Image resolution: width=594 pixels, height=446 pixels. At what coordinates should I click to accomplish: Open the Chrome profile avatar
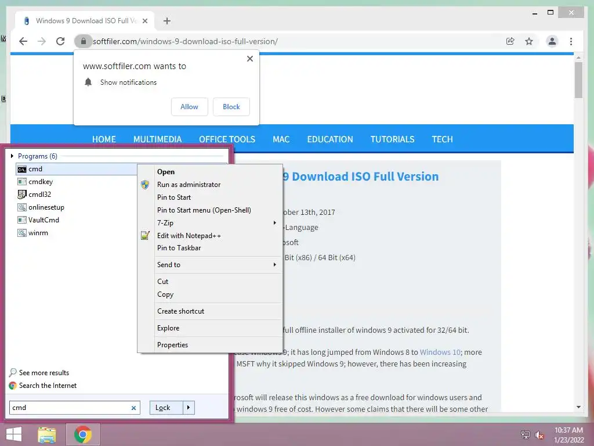tap(552, 41)
